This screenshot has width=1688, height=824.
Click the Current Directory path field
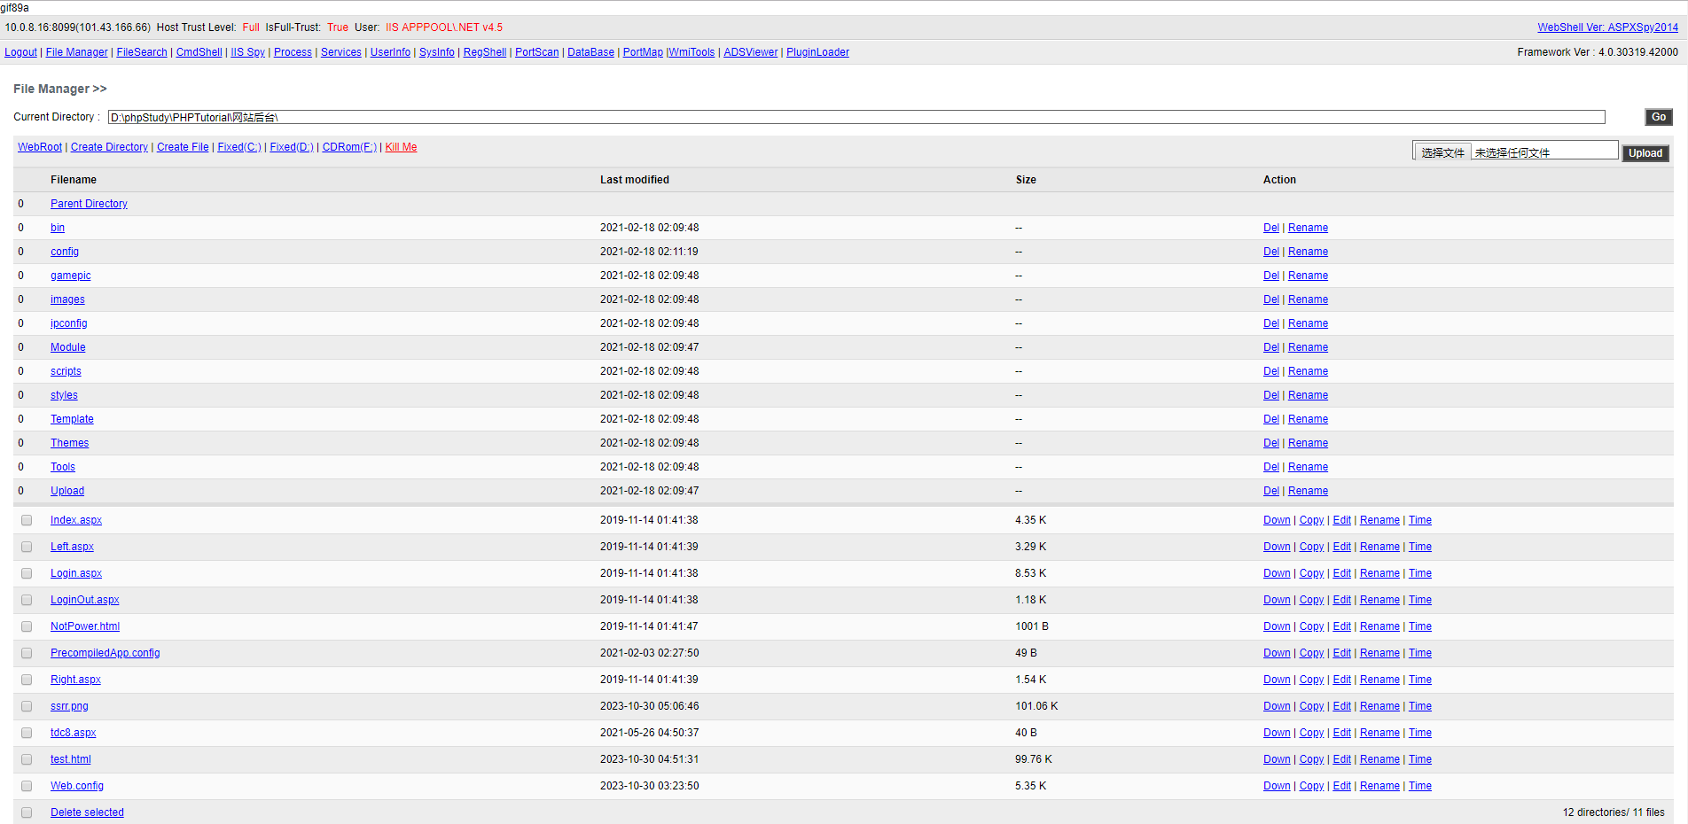(x=856, y=117)
